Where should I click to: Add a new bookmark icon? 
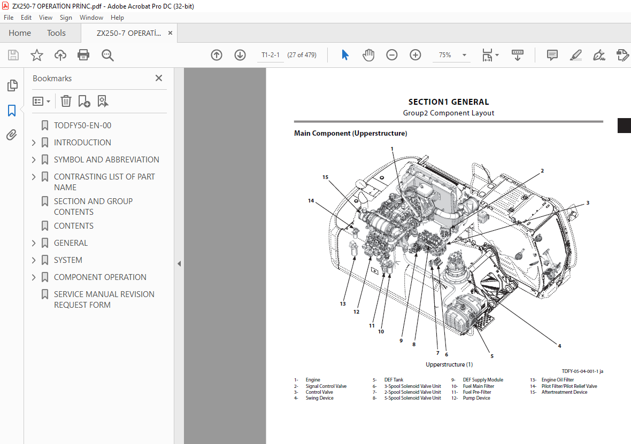pos(84,101)
